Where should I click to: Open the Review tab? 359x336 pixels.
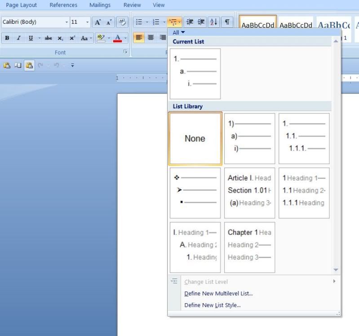(132, 5)
